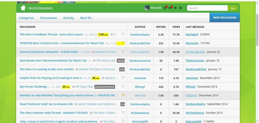Open Help, trying to install Sims 4 again thread

click(59, 121)
